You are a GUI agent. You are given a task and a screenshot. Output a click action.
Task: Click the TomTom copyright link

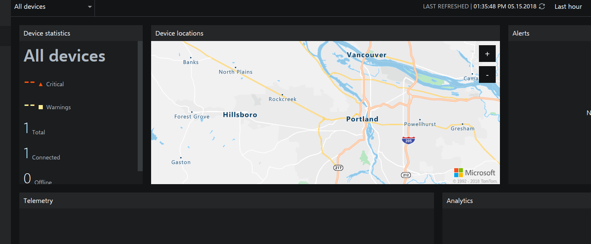(x=476, y=181)
